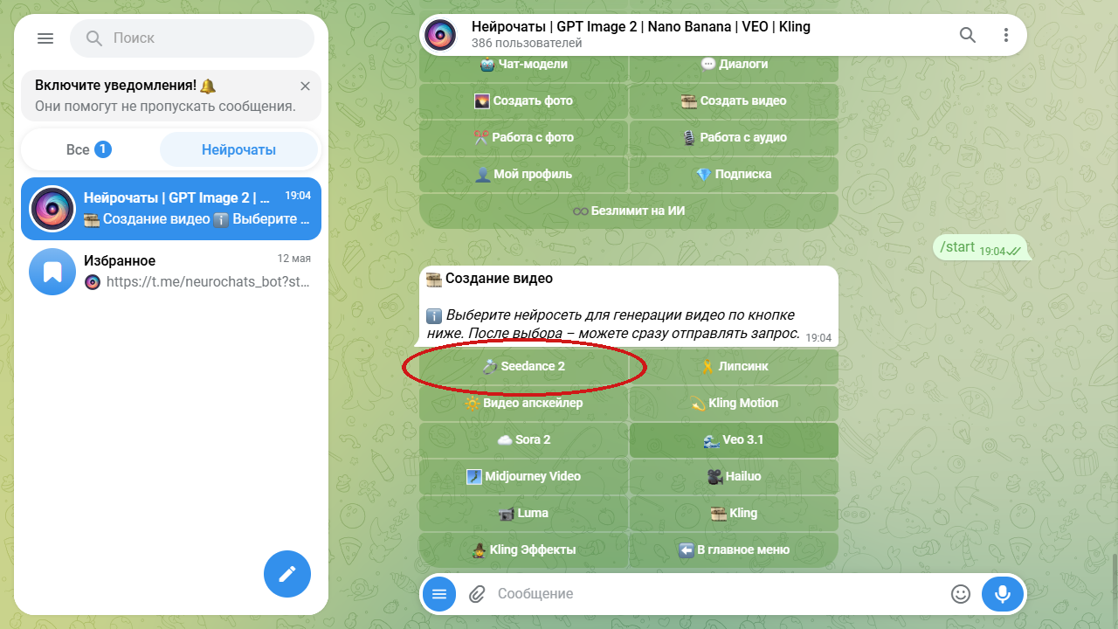The width and height of the screenshot is (1118, 629).
Task: Open the three-dot chat options menu
Action: pyautogui.click(x=1006, y=35)
